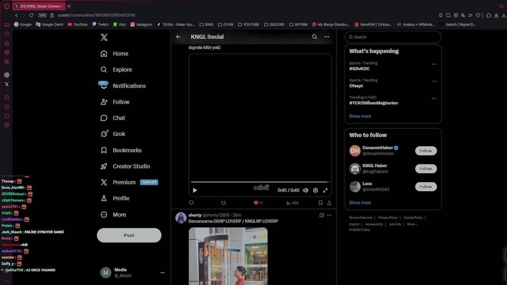Viewport: 507px width, 285px height.
Task: Open the Kick bookmark
Action: click(119, 25)
